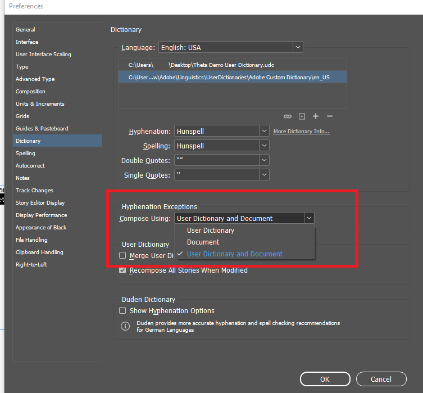The width and height of the screenshot is (423, 393).
Task: Toggle Merge User Dictionary checkbox
Action: 122,255
